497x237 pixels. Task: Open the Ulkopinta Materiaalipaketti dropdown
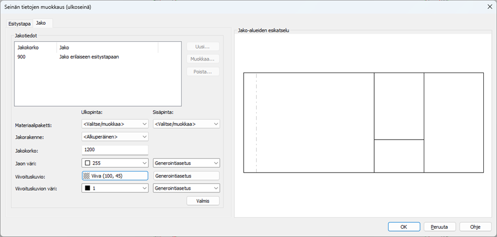tap(115, 124)
